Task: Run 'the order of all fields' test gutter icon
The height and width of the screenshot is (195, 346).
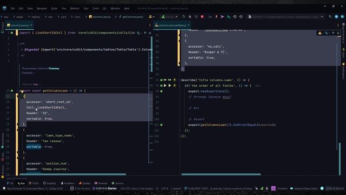Action: 165,86
